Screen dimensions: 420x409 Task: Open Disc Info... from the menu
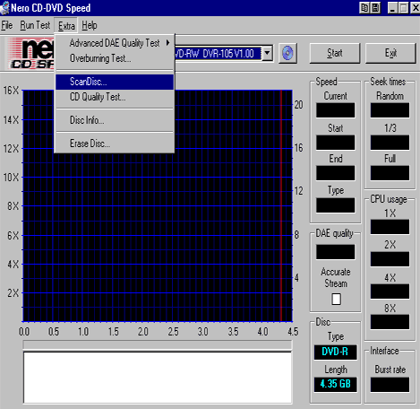(x=115, y=120)
